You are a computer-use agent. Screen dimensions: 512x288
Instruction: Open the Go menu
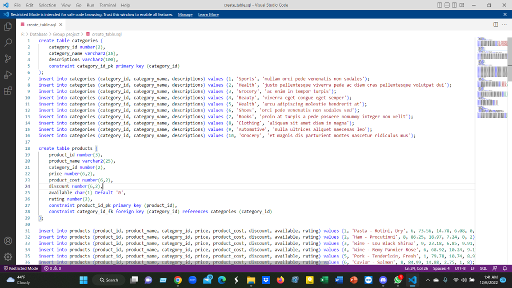tap(78, 5)
